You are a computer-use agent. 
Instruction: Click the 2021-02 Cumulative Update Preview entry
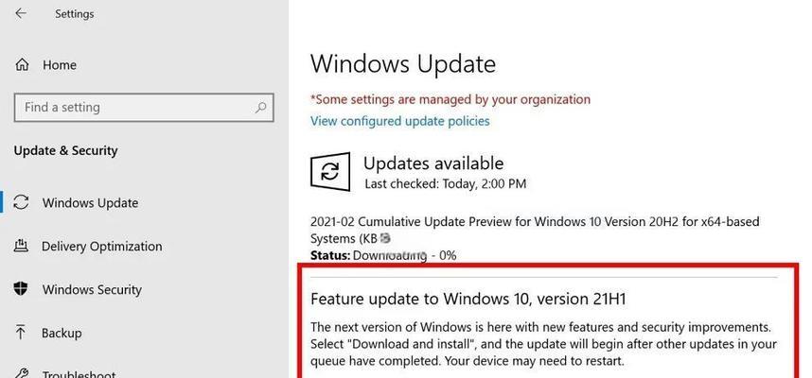pos(535,231)
